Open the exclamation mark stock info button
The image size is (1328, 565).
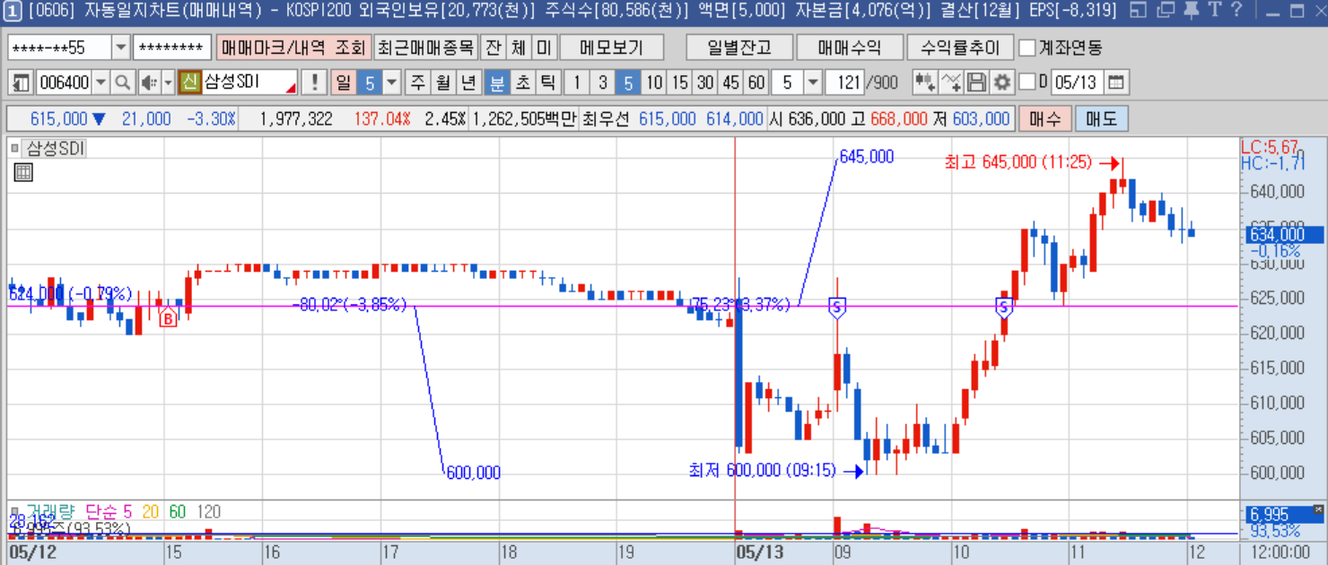[314, 83]
